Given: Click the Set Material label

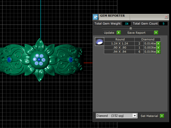Looking at the screenshot, I should pos(149,116).
